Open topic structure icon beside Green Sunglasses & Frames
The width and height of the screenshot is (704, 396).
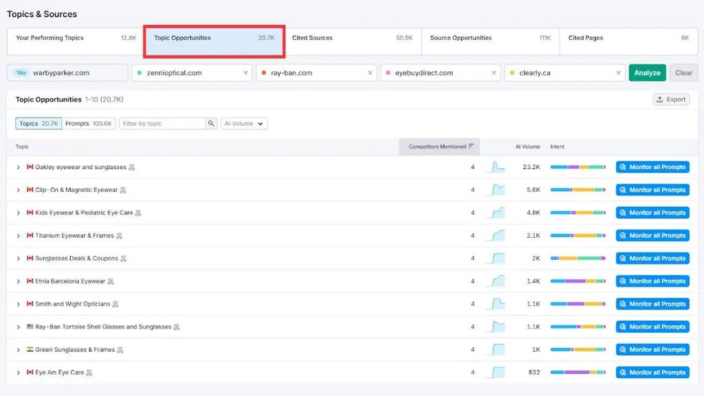tap(120, 350)
